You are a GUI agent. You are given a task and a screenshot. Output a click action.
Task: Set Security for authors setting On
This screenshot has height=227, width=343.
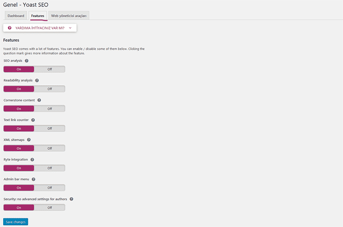click(19, 207)
